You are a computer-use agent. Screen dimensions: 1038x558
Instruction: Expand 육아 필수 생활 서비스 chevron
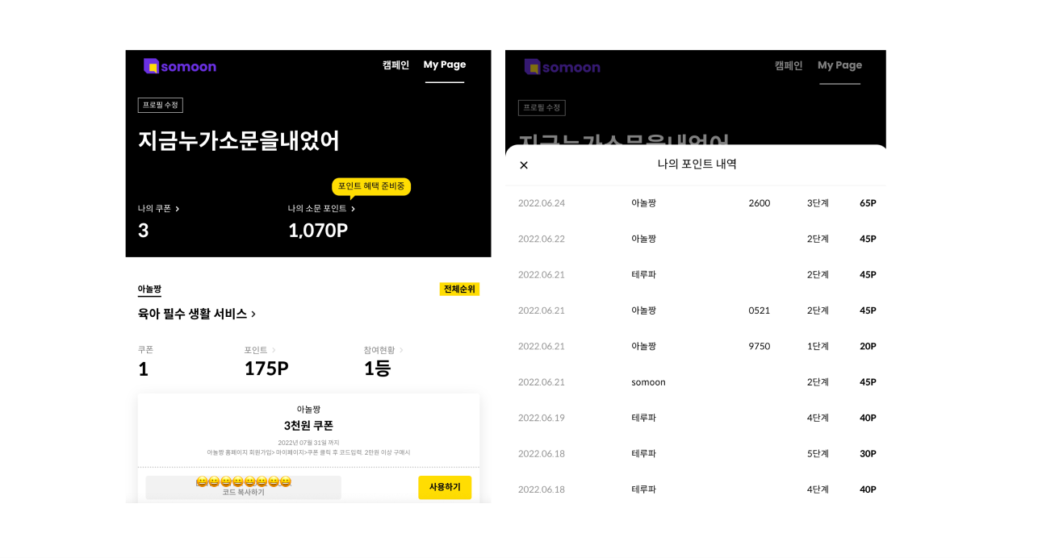[253, 314]
